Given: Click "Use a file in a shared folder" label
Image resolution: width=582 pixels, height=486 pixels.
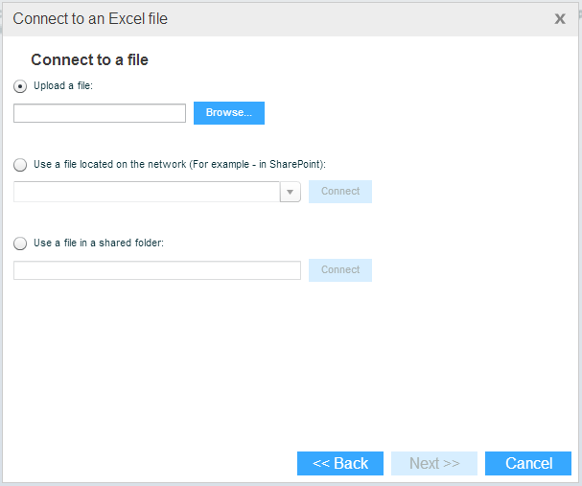Looking at the screenshot, I should pos(99,243).
